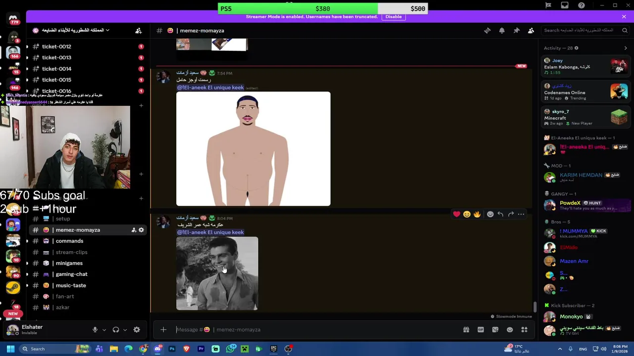Image resolution: width=634 pixels, height=356 pixels.
Task: Open User Settings gear
Action: click(137, 330)
